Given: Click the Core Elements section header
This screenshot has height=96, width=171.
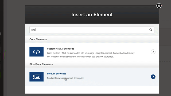Looking at the screenshot, I should tap(92, 39).
